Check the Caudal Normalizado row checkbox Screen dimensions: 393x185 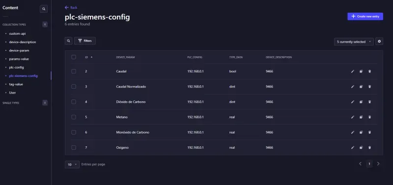point(74,87)
